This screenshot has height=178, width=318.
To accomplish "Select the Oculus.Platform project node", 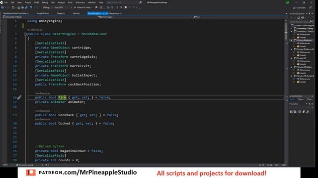I will point(303,41).
